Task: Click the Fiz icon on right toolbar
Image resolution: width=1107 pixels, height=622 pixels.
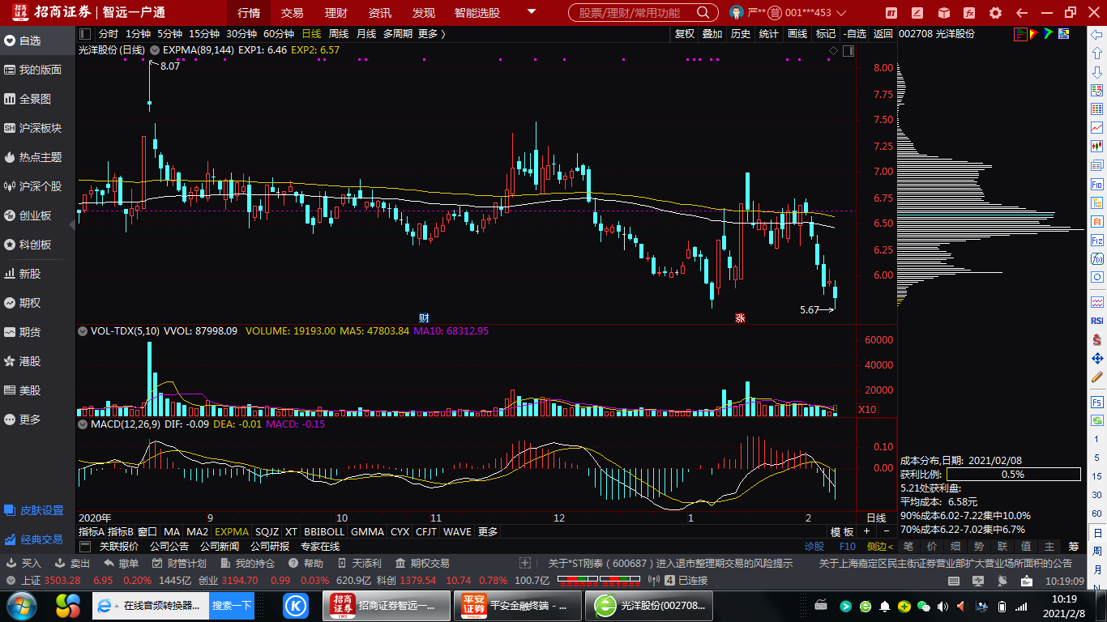Action: pyautogui.click(x=1096, y=241)
